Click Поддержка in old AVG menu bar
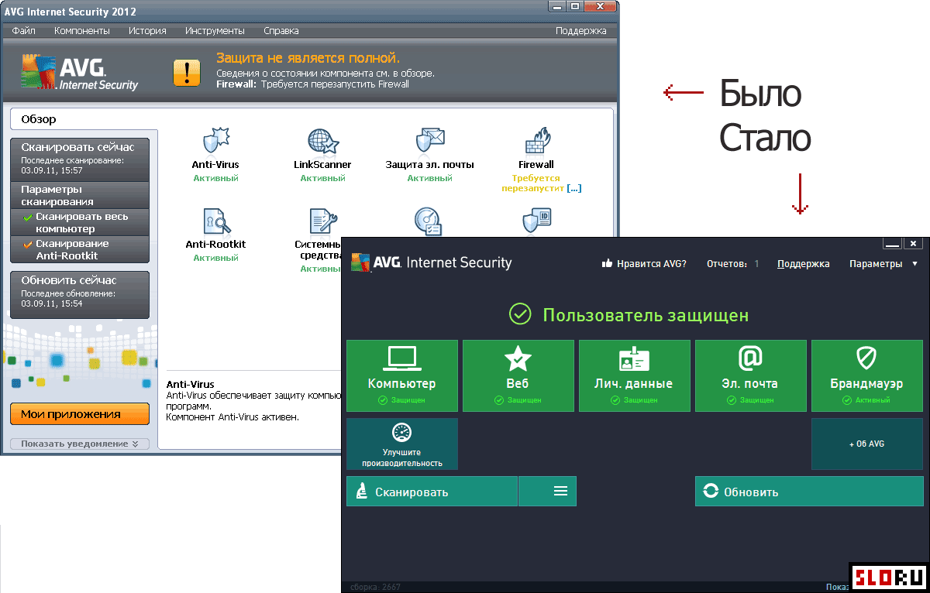930x593 pixels. [x=581, y=31]
